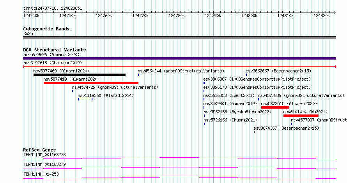This screenshot has height=183, width=347.
Task: Open variant nsv1119360 (Alsmadi2014) label
Action: point(106,95)
